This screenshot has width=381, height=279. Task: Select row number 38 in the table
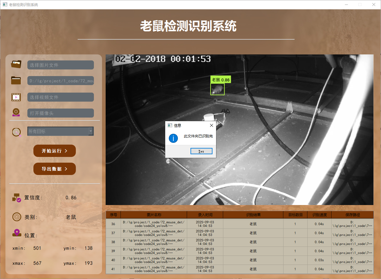pos(113,242)
